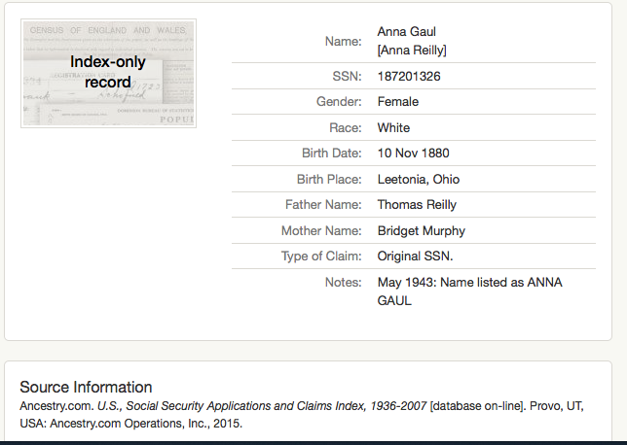Select the maiden name [Anna Reilly]
The height and width of the screenshot is (445, 627).
[x=412, y=50]
